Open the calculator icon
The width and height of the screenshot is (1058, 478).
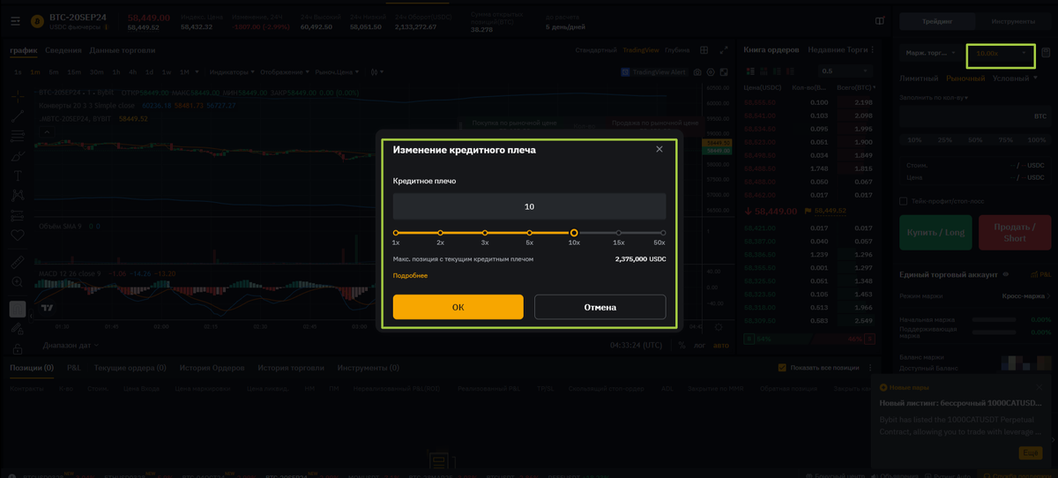1046,54
